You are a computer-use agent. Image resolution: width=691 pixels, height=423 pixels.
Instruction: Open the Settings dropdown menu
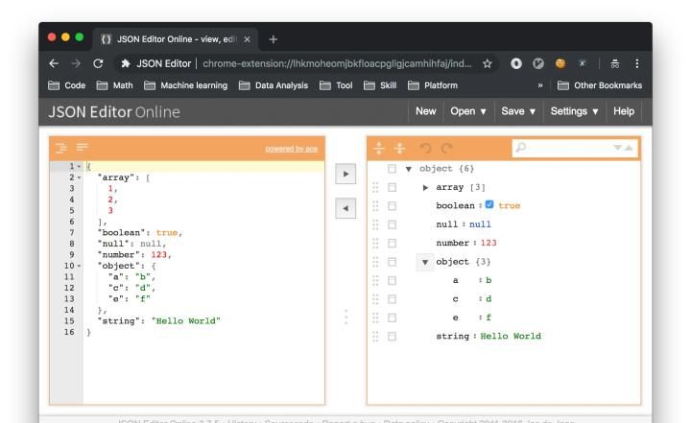click(575, 111)
